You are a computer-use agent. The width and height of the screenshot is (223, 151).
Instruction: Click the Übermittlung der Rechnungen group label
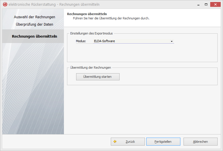tap(90, 68)
